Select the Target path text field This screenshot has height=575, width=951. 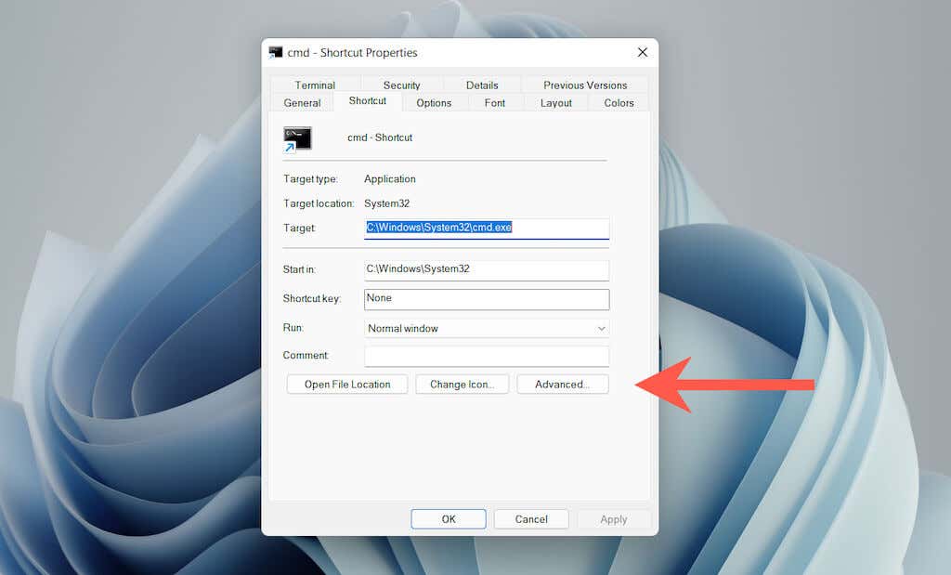click(x=486, y=228)
